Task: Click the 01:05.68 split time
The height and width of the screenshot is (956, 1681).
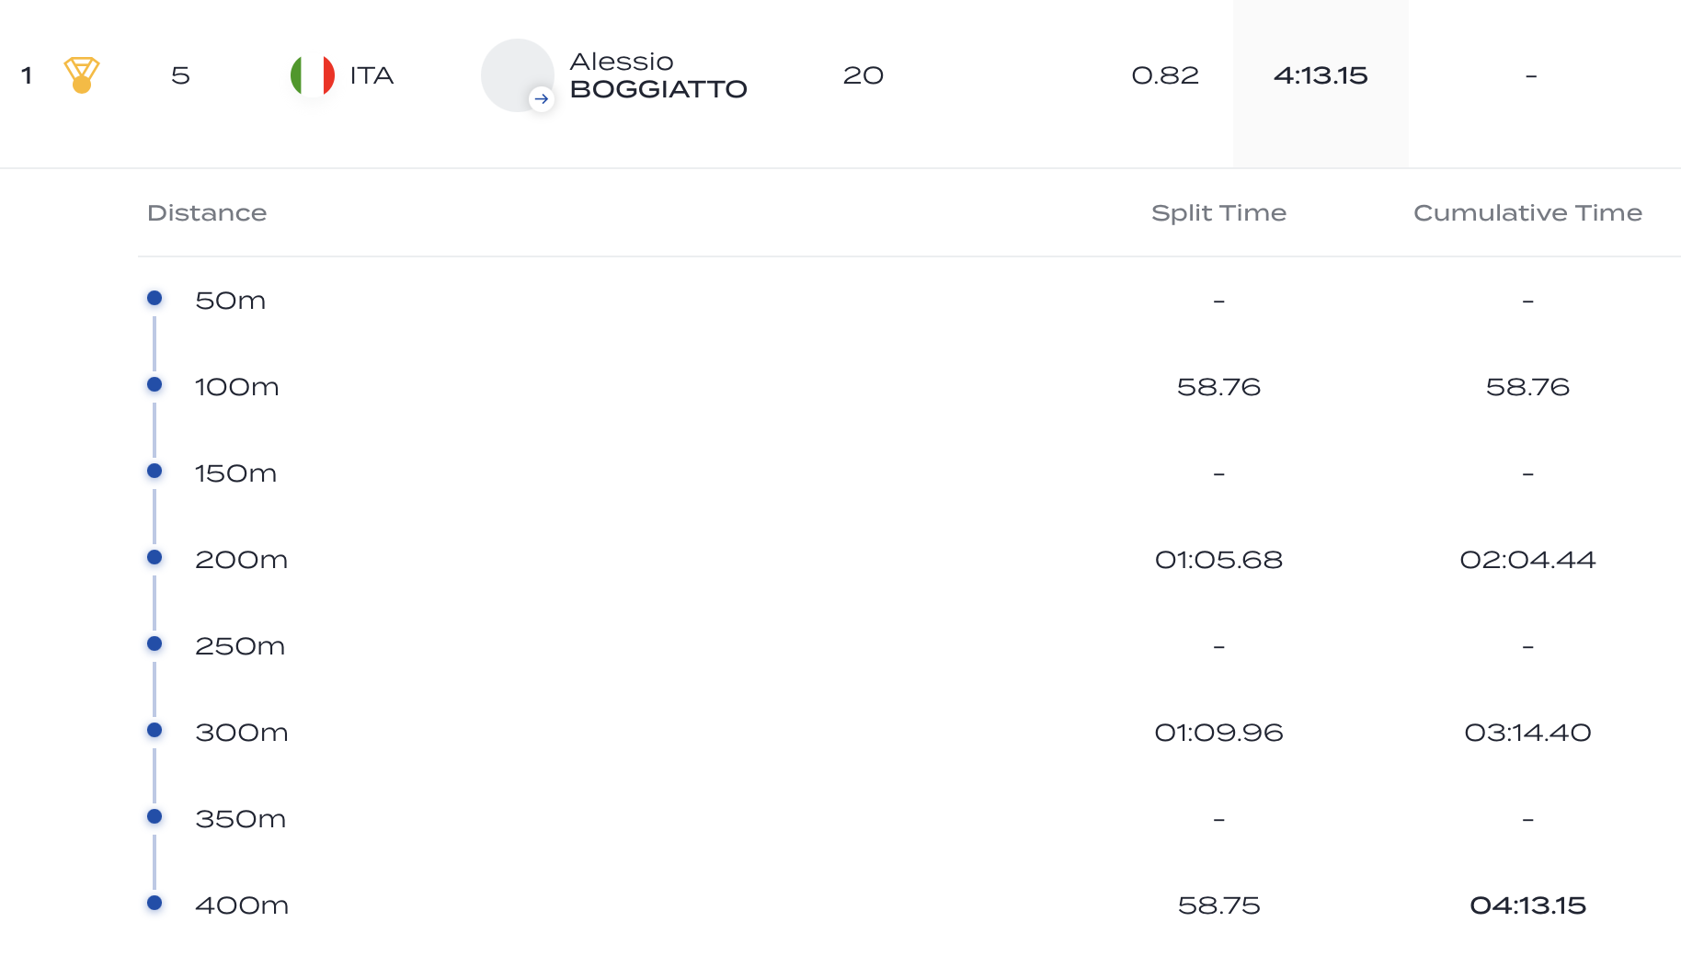Action: (1218, 560)
